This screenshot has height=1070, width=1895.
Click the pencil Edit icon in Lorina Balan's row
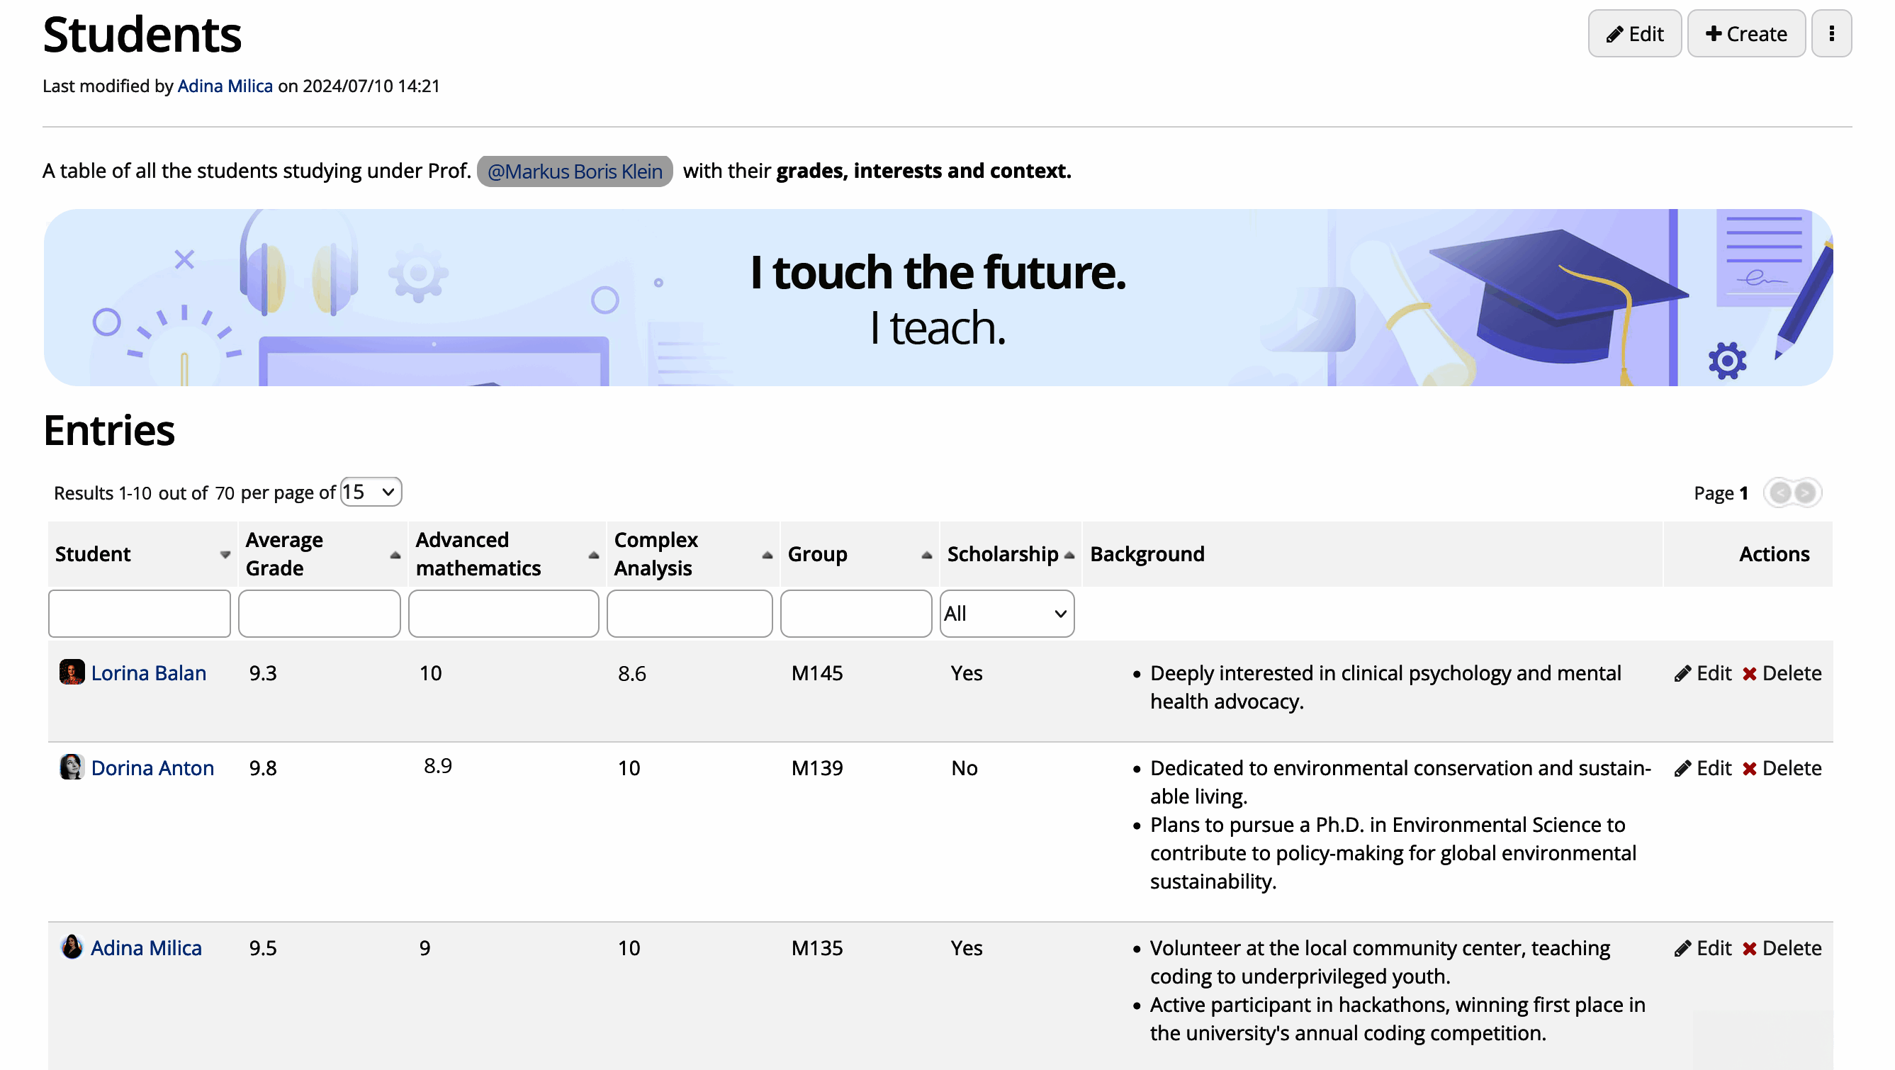coord(1682,674)
